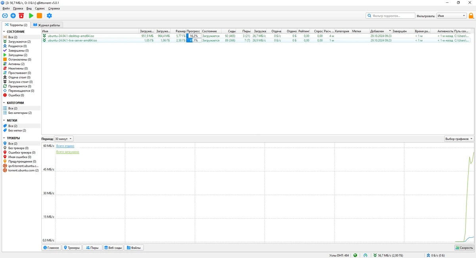Image resolution: width=476 pixels, height=258 pixels.
Task: Toggle alternative speed limits gauge icon
Action: click(365, 255)
